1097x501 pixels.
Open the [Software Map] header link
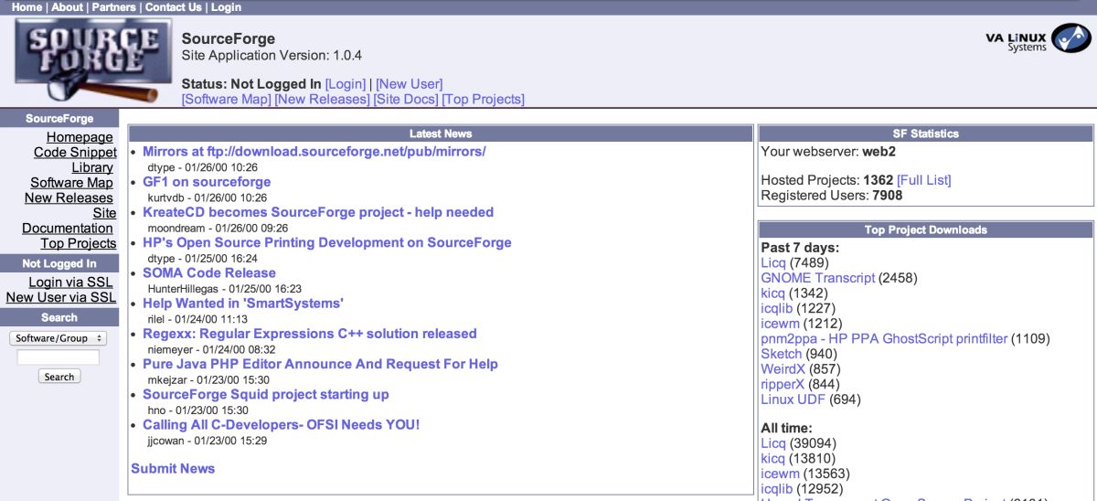coord(227,100)
